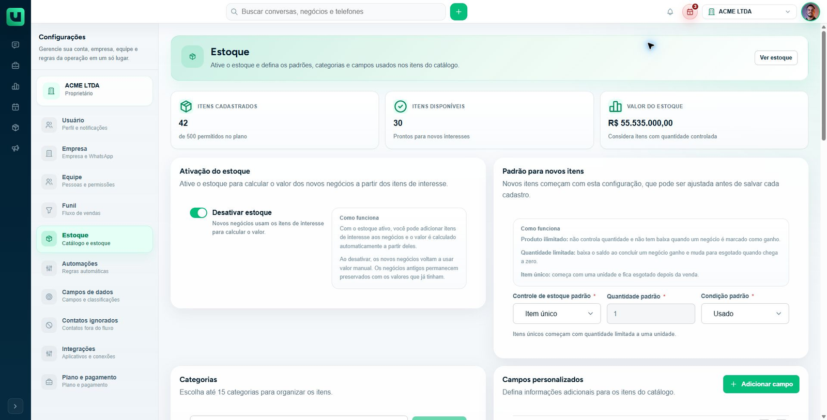The height and width of the screenshot is (420, 827).
Task: Open the red calendar alerts icon with badge
Action: point(690,11)
